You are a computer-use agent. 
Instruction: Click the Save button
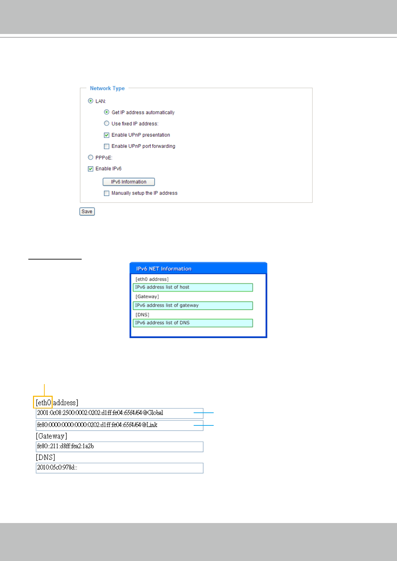pos(87,212)
